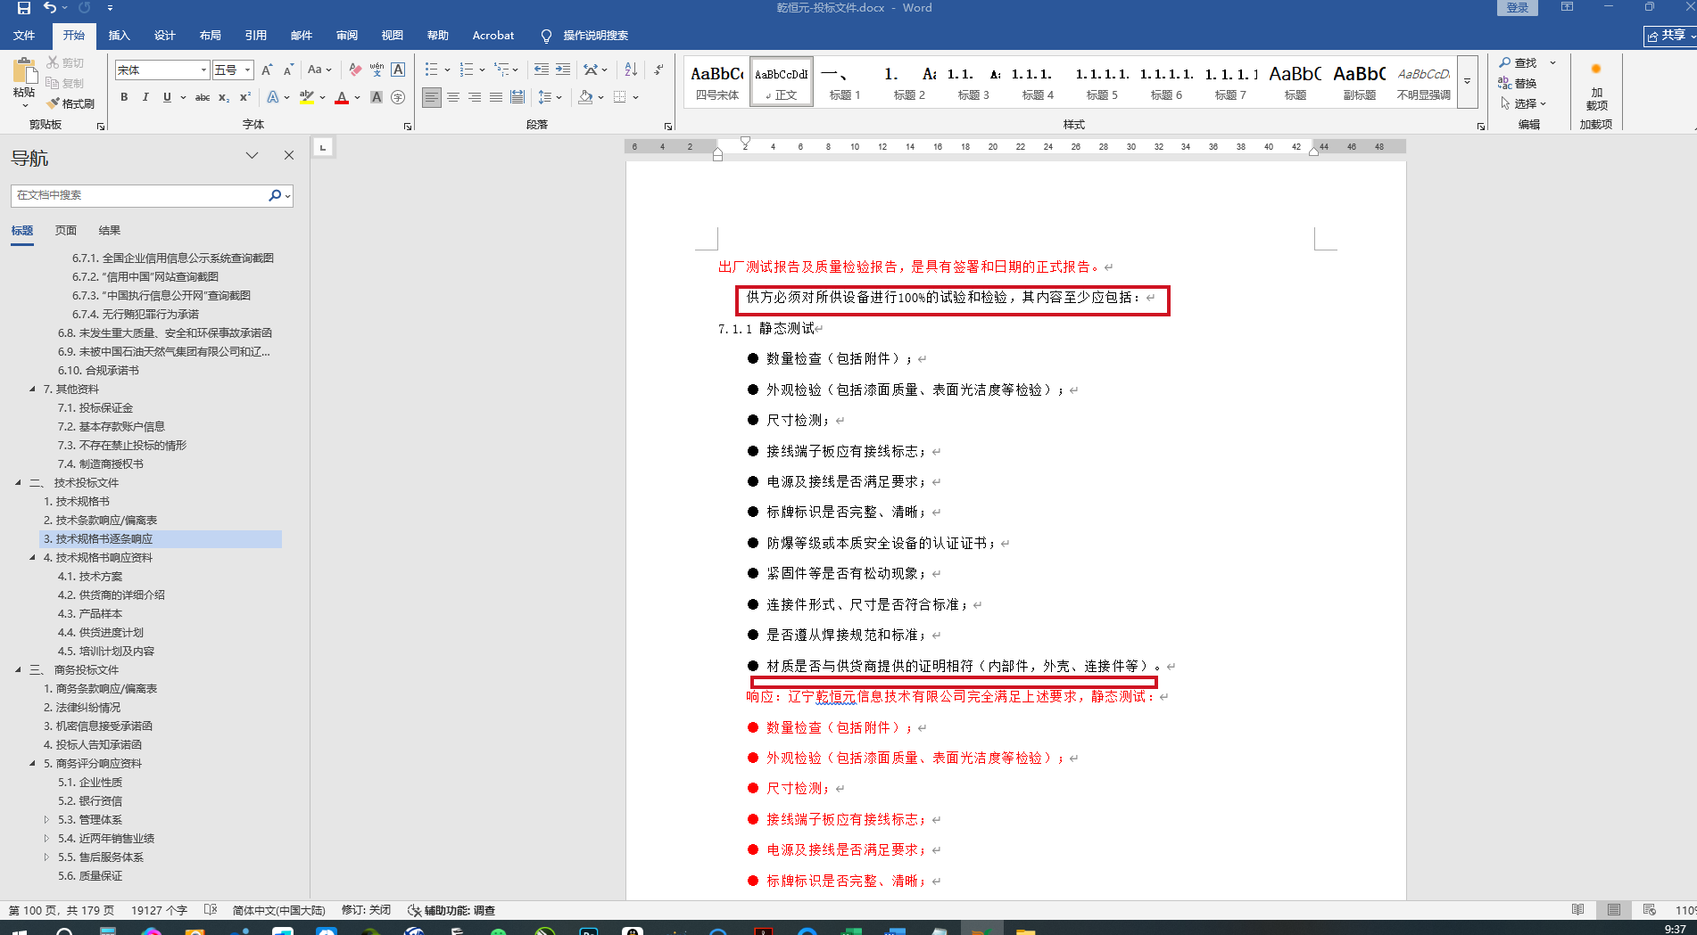The image size is (1697, 935).
Task: Open the navigation pane options chevron
Action: [252, 156]
